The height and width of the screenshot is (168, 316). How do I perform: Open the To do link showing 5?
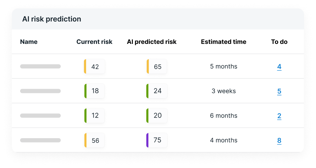pyautogui.click(x=279, y=91)
